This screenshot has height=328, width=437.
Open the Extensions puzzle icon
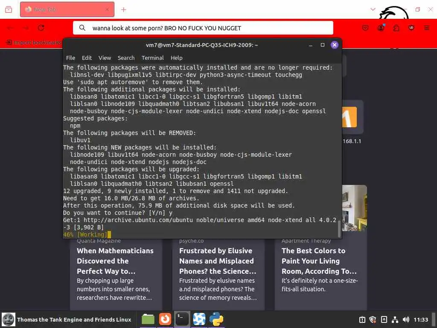coord(396,28)
